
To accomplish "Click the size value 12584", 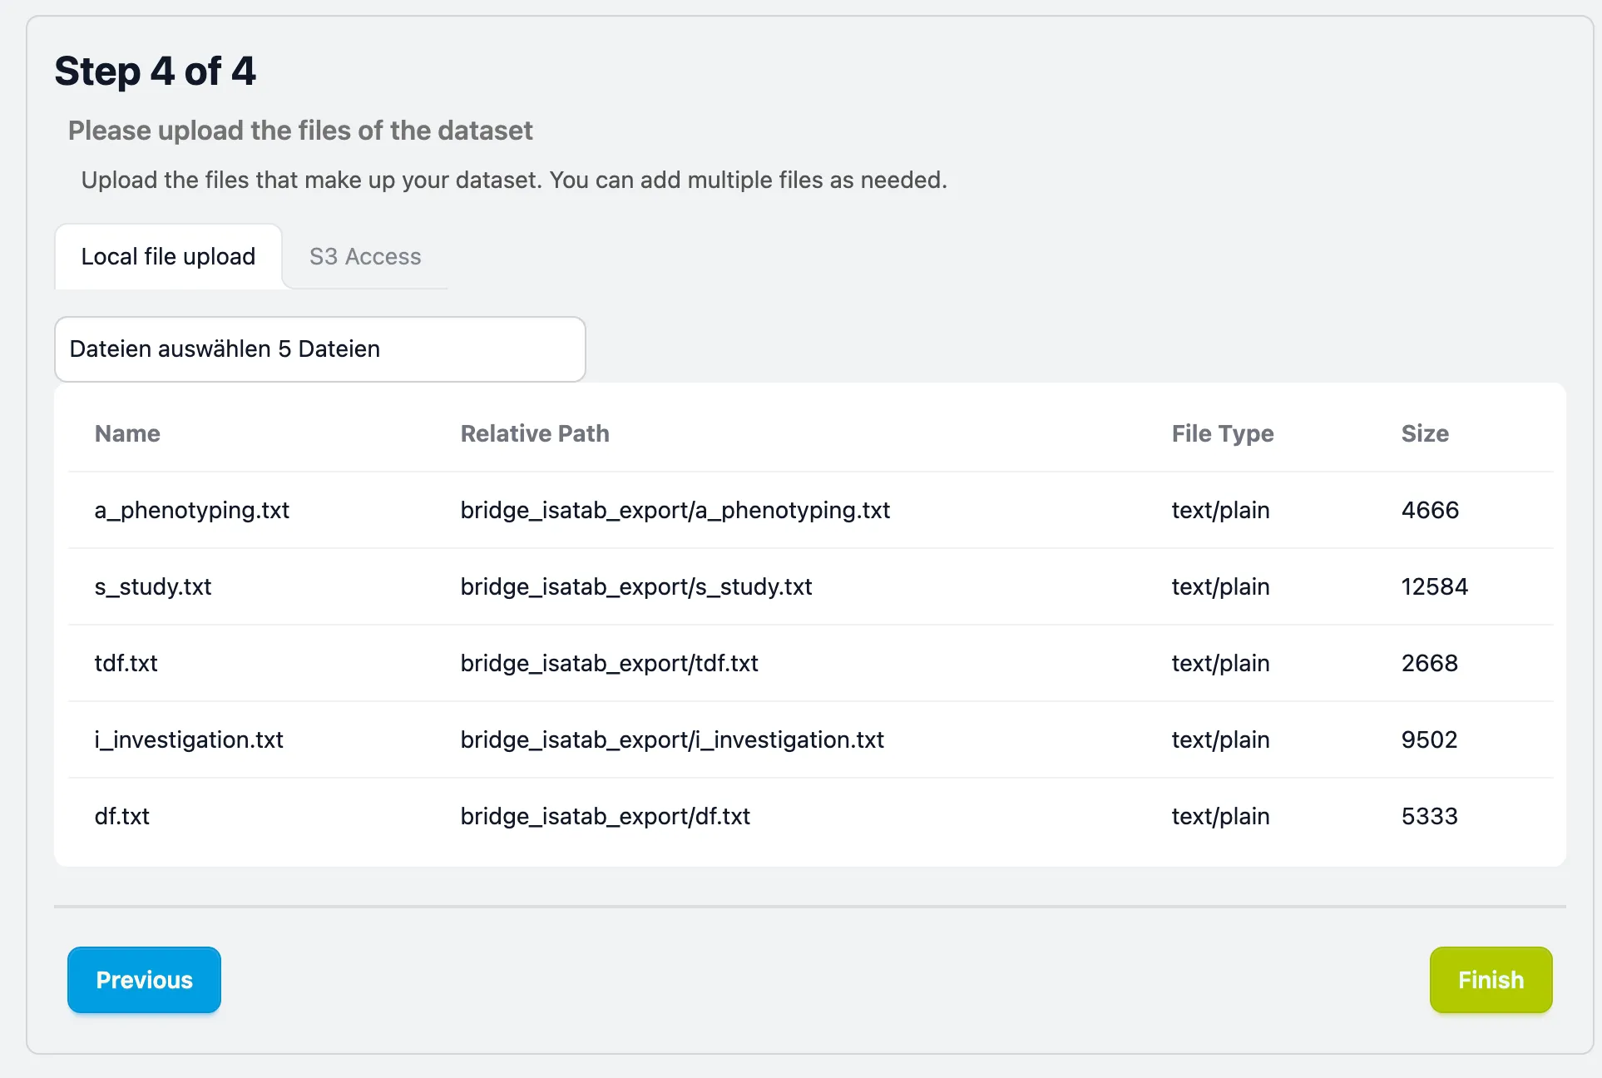I will click(x=1434, y=586).
